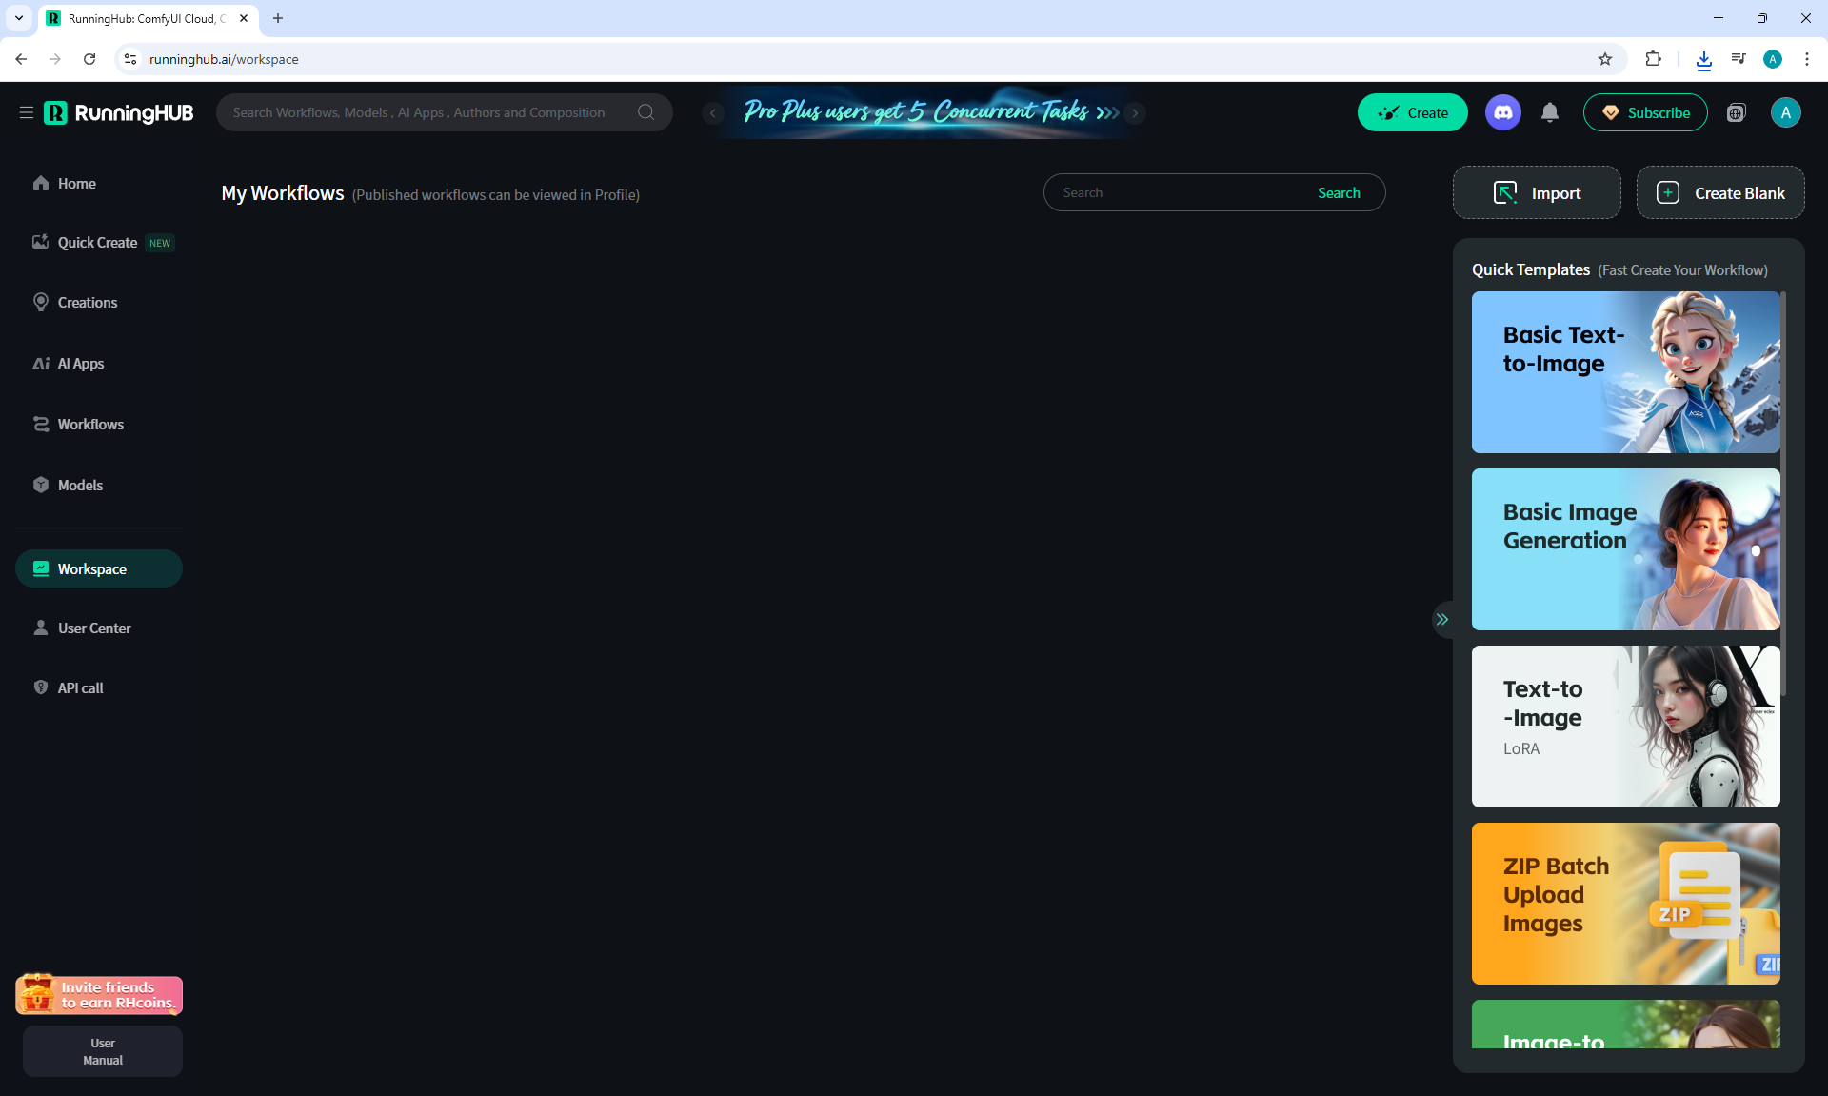Open AI Apps from the sidebar

[x=80, y=364]
